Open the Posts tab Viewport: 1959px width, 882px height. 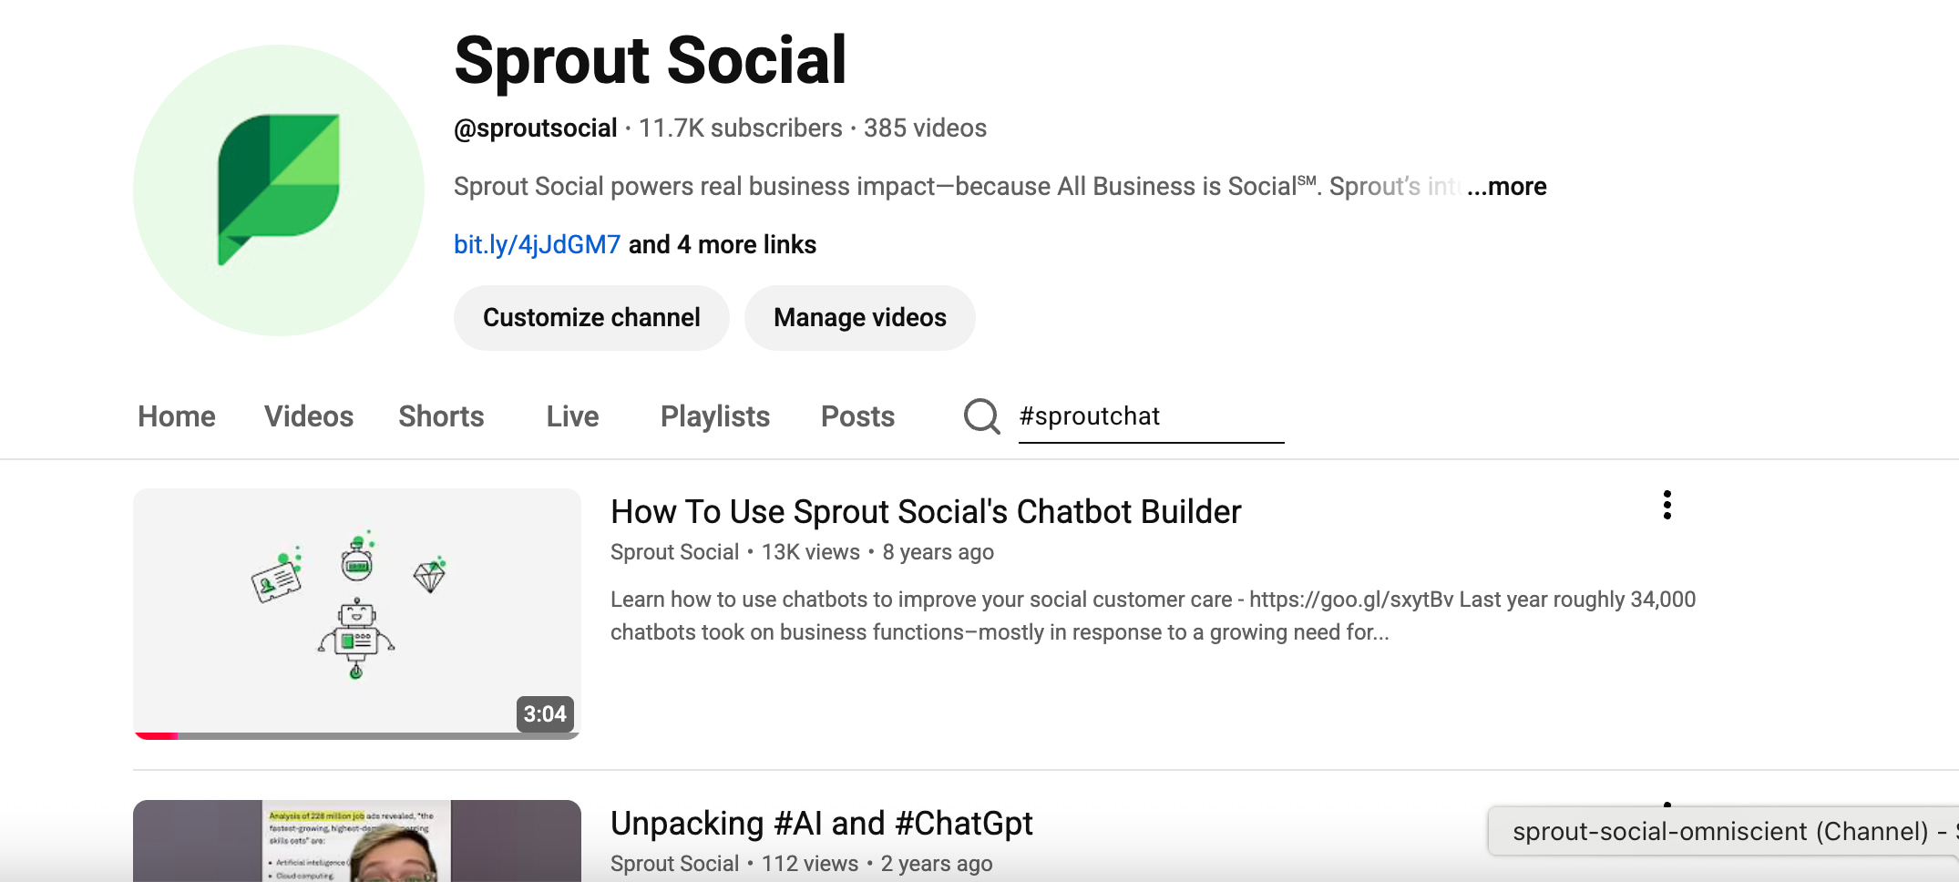click(x=856, y=416)
